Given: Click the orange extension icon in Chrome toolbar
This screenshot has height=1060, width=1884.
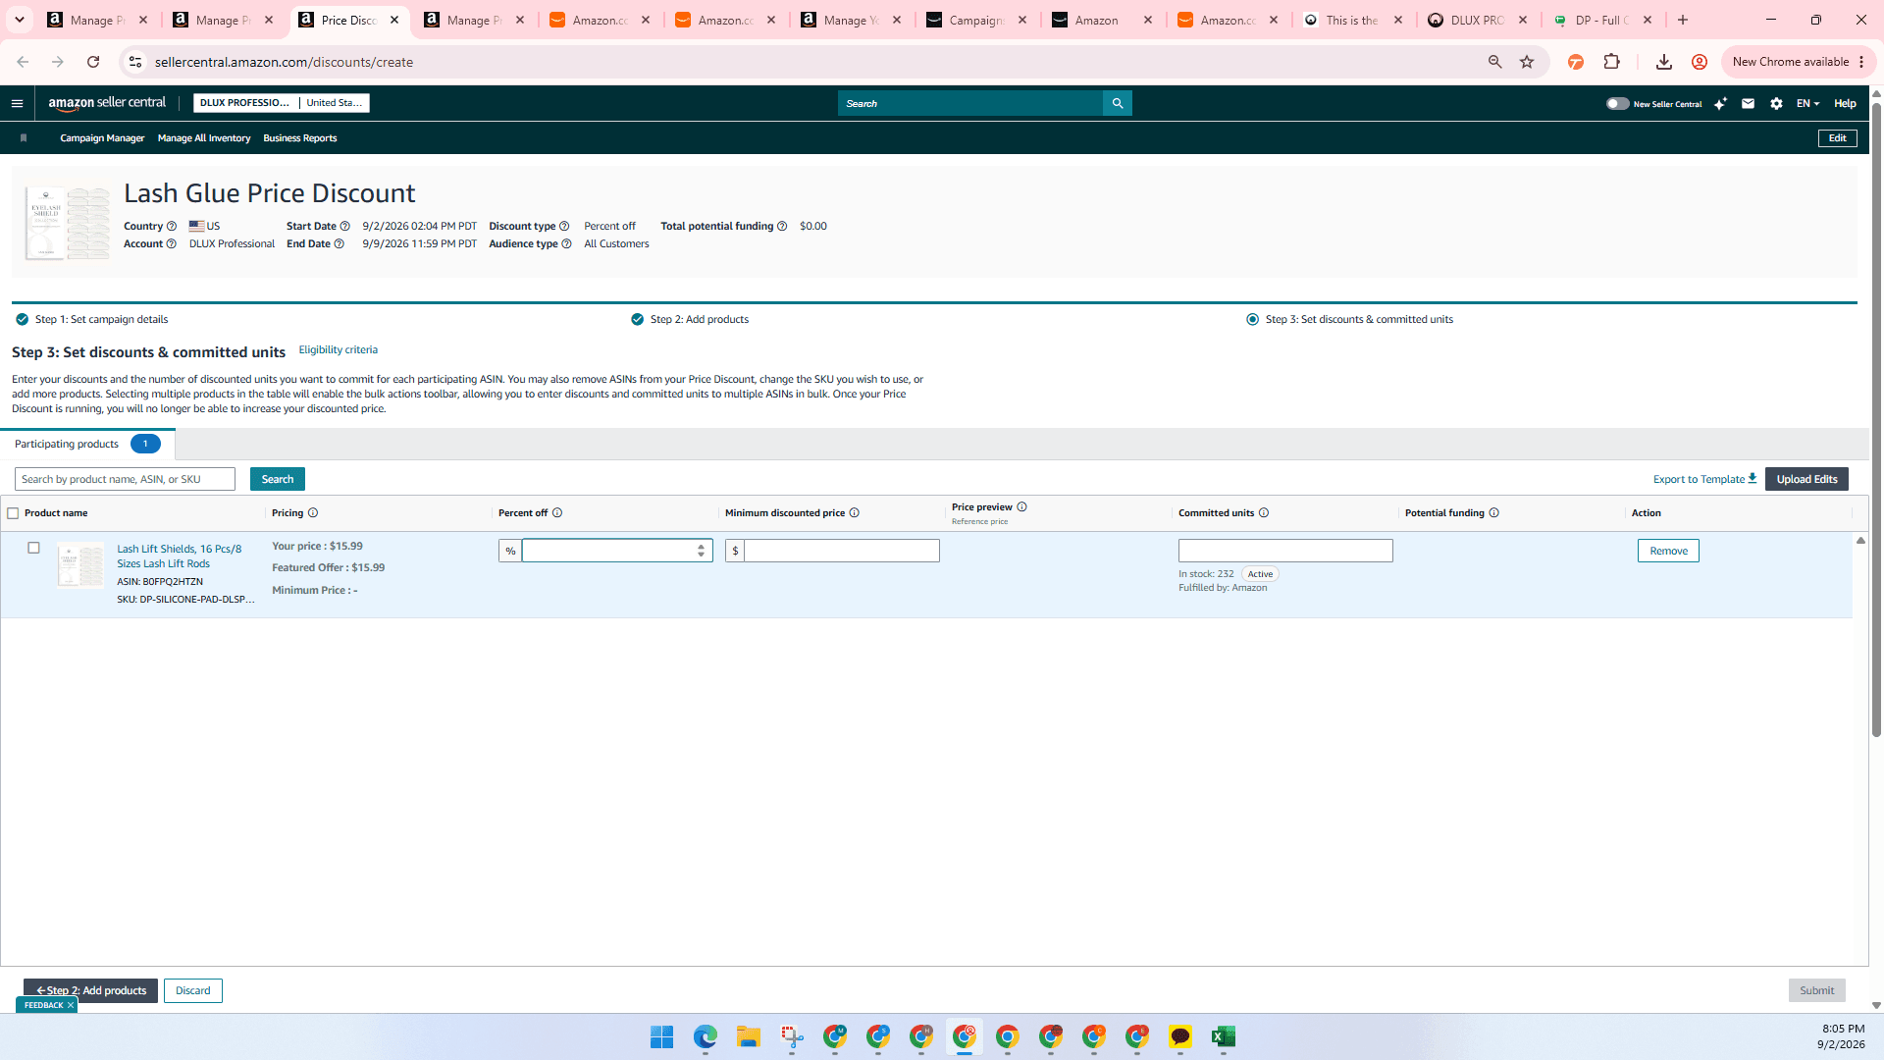Looking at the screenshot, I should (1576, 62).
